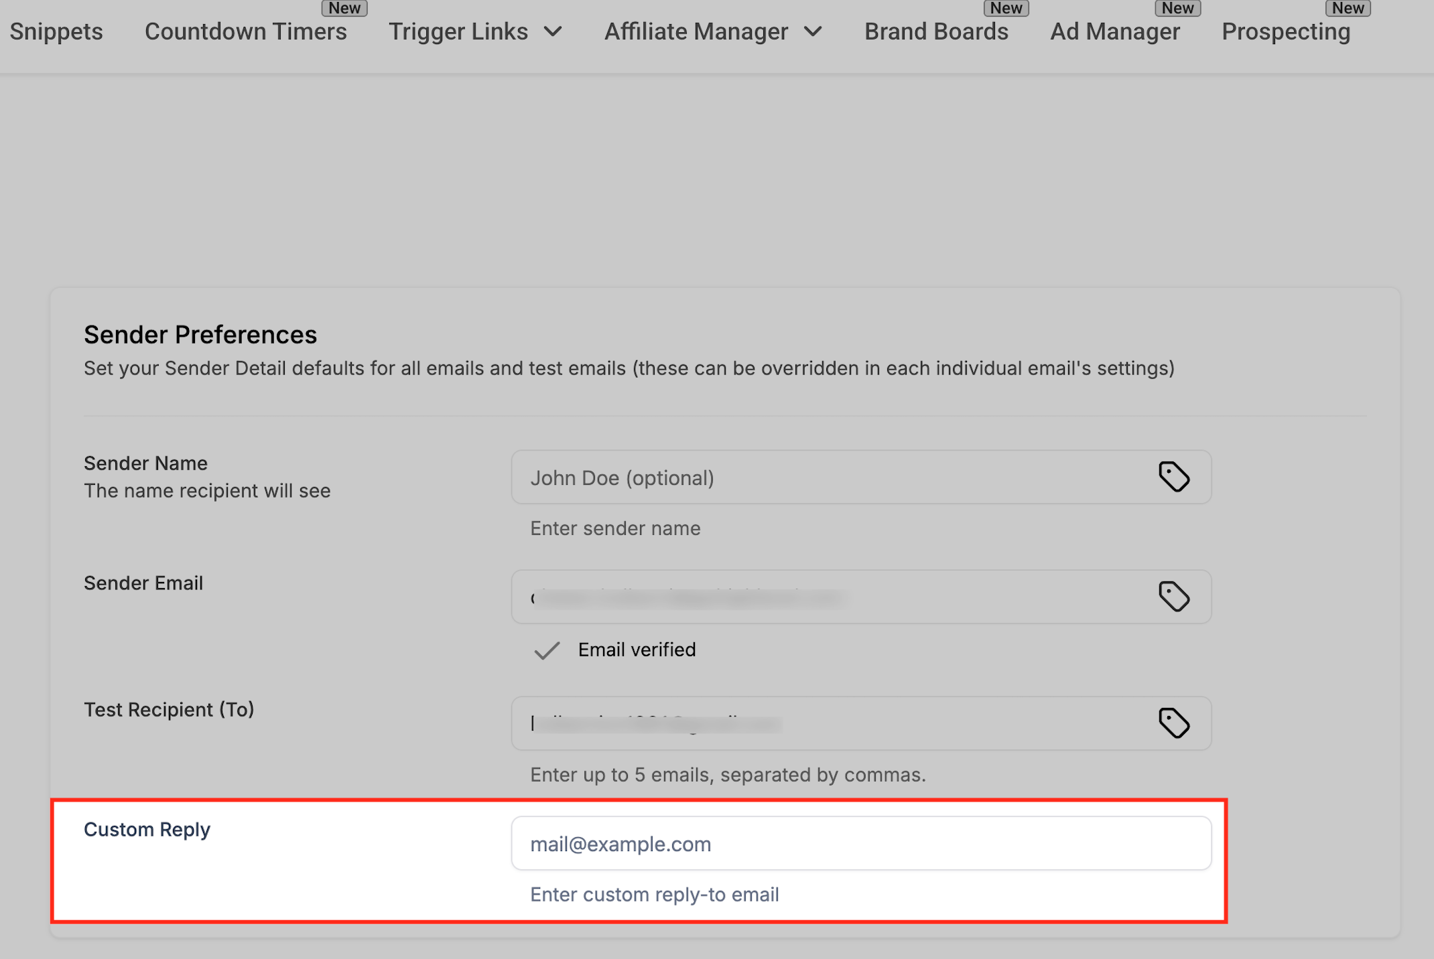Image resolution: width=1434 pixels, height=959 pixels.
Task: Expand the Affiliate Manager dropdown chevron
Action: pyautogui.click(x=813, y=31)
